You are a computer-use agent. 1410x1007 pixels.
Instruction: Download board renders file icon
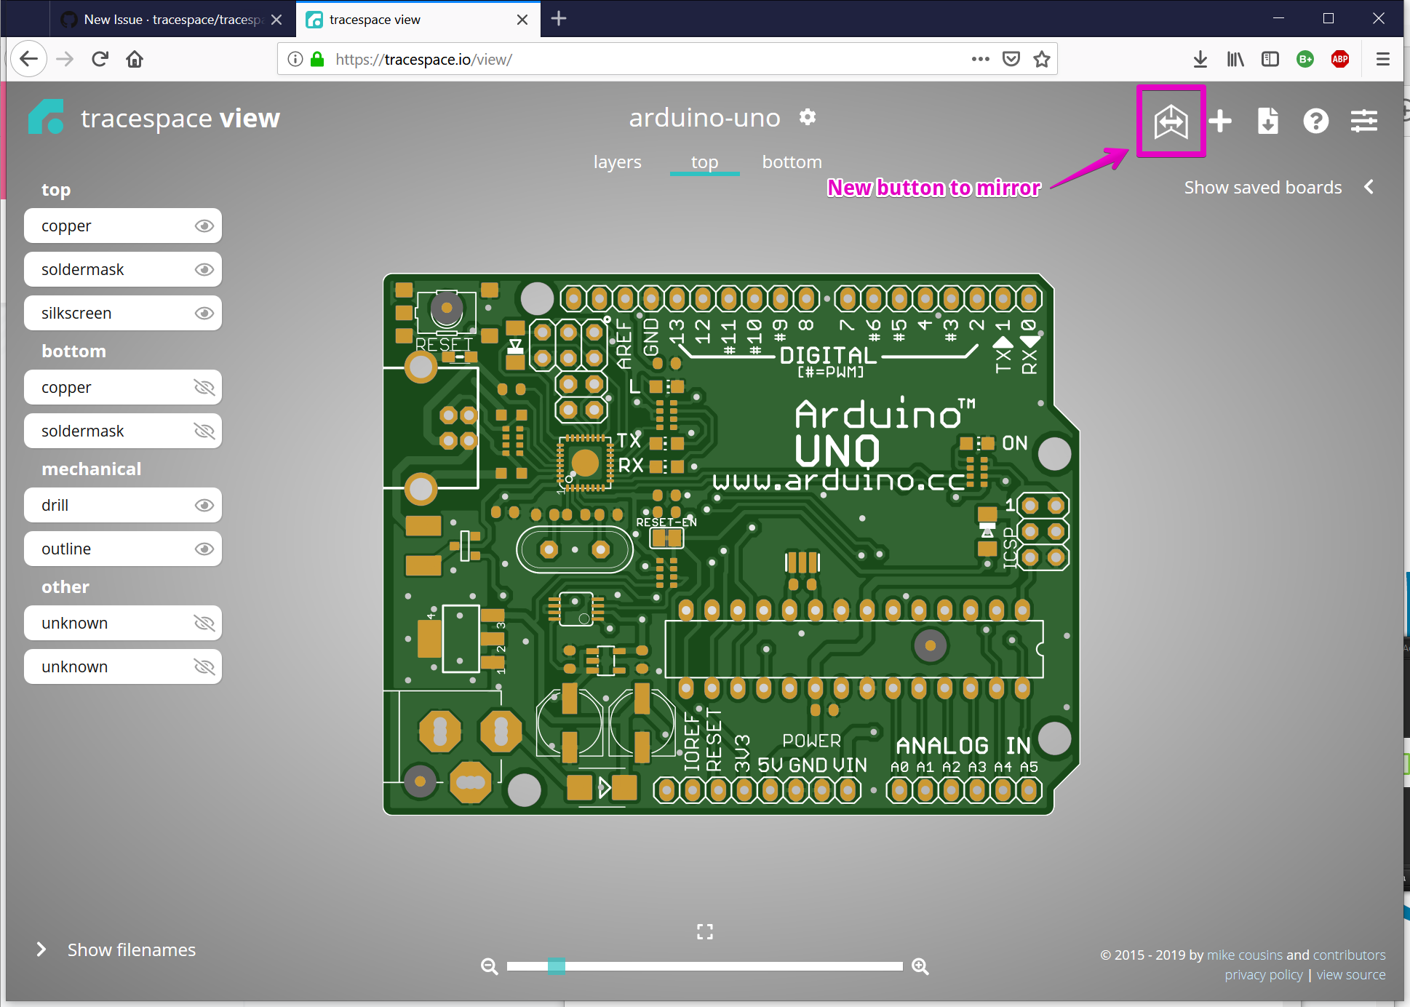[x=1268, y=121]
